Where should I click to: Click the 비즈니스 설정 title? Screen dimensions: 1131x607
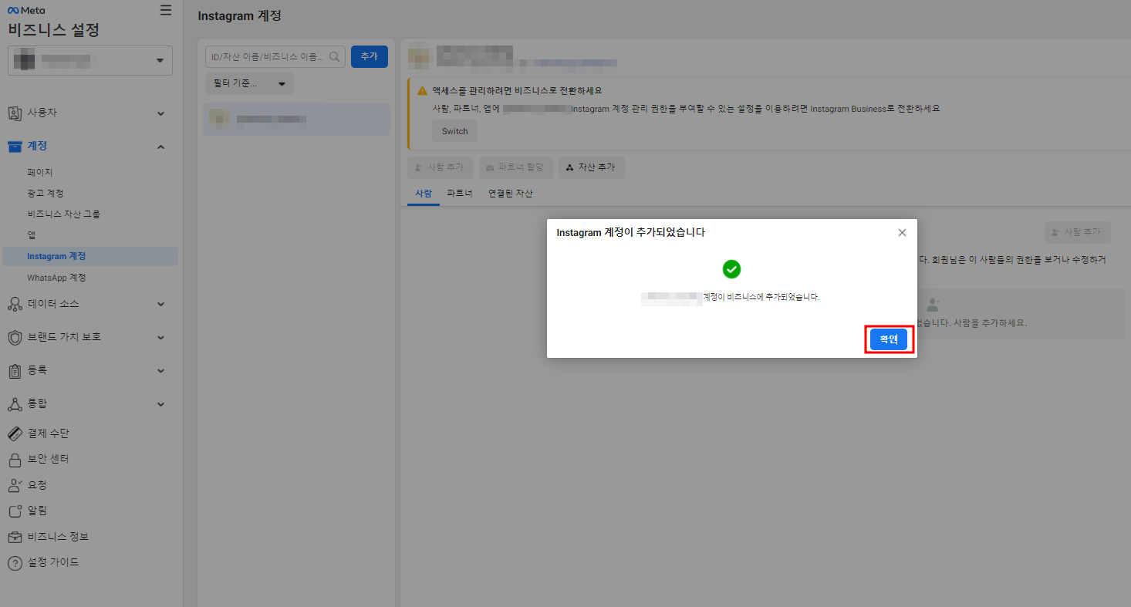53,31
